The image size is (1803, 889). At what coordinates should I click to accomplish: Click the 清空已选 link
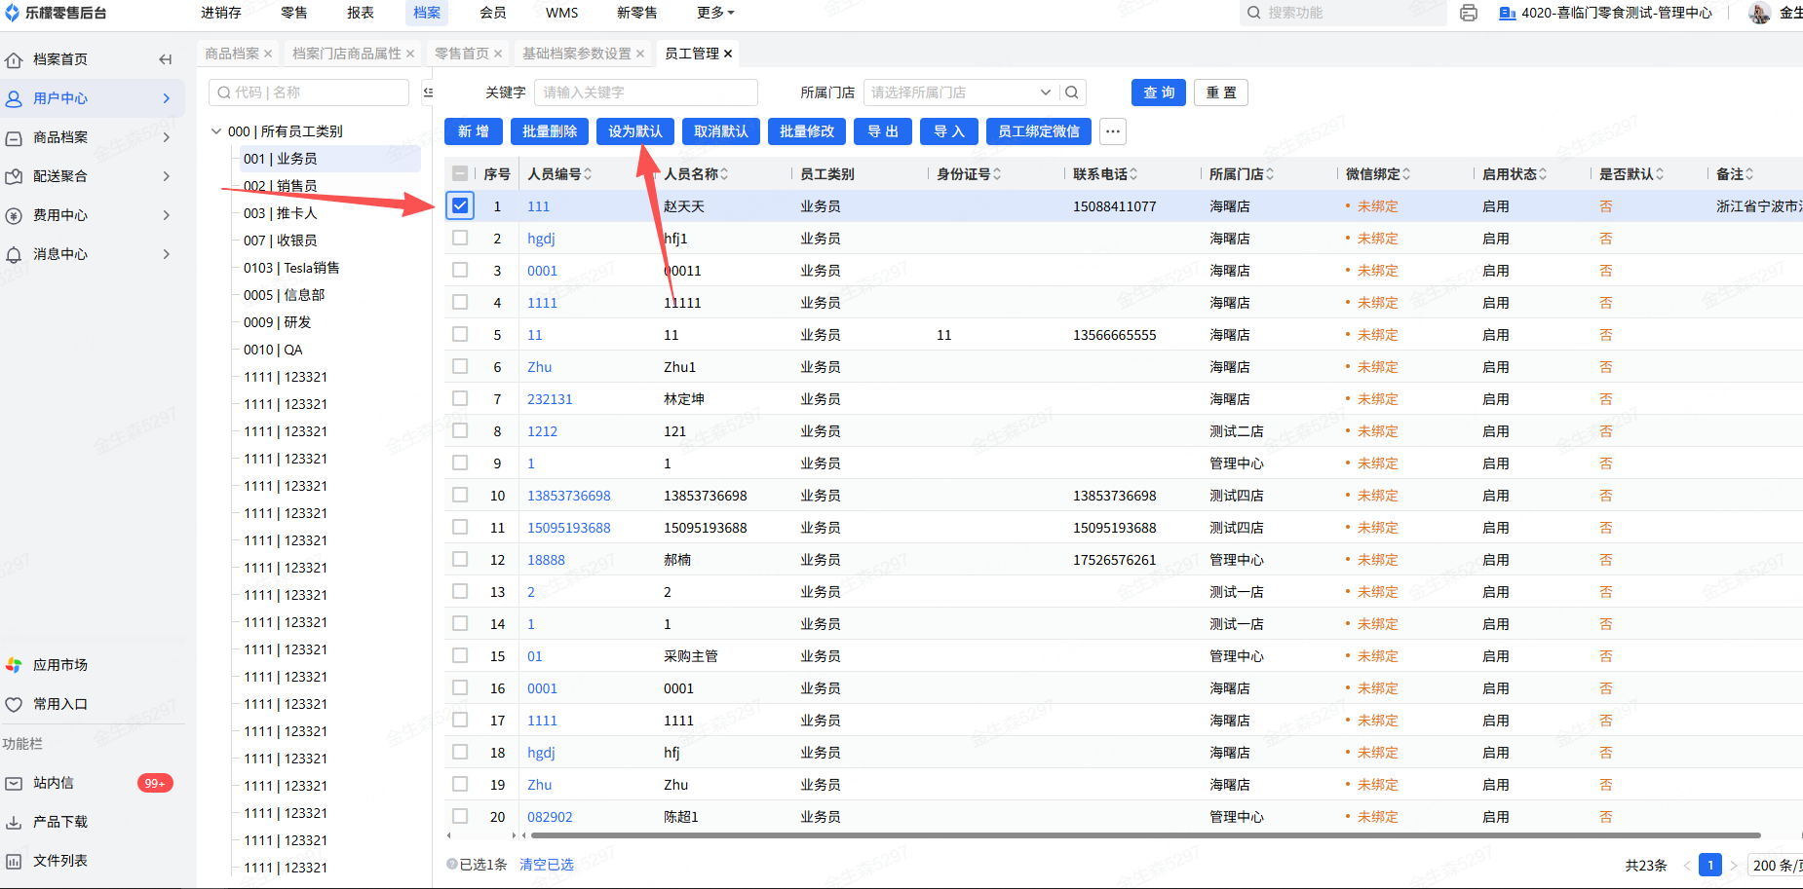coord(546,865)
